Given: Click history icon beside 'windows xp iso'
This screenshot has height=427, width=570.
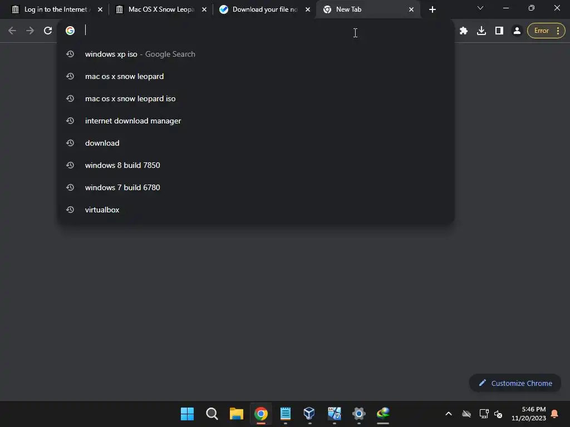Looking at the screenshot, I should pos(70,54).
